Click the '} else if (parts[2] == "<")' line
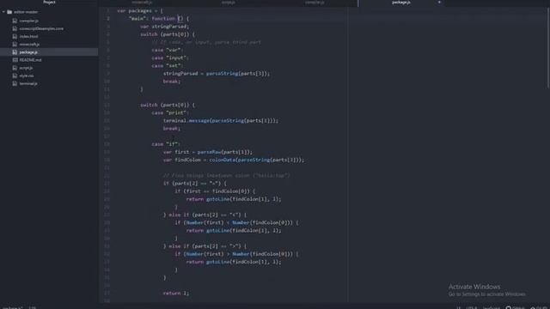The image size is (550, 309). pos(205,215)
